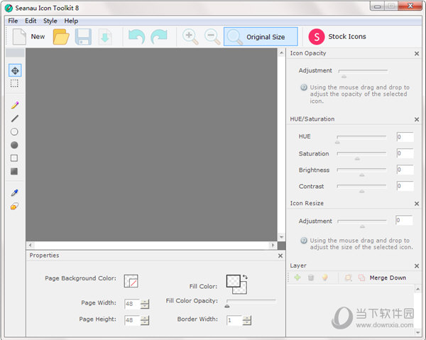426x340 pixels.
Task: Click the Page Width spinner arrows
Action: (x=145, y=304)
